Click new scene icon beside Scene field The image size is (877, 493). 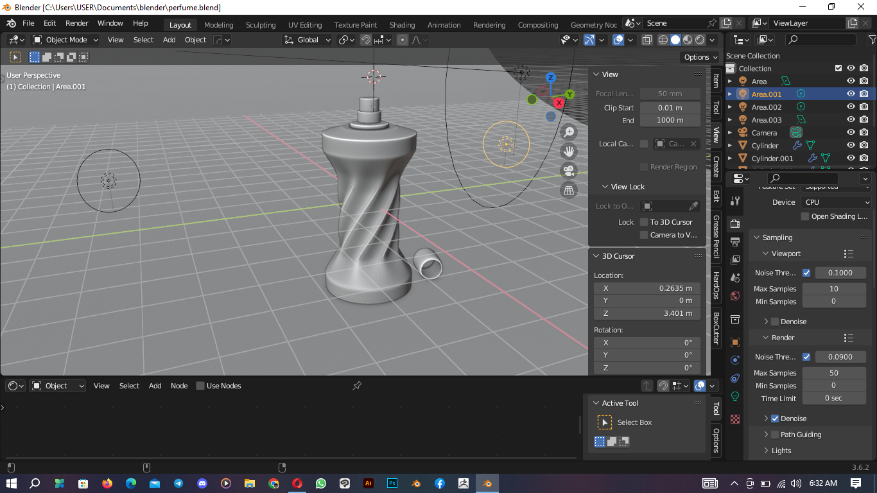pyautogui.click(x=726, y=23)
